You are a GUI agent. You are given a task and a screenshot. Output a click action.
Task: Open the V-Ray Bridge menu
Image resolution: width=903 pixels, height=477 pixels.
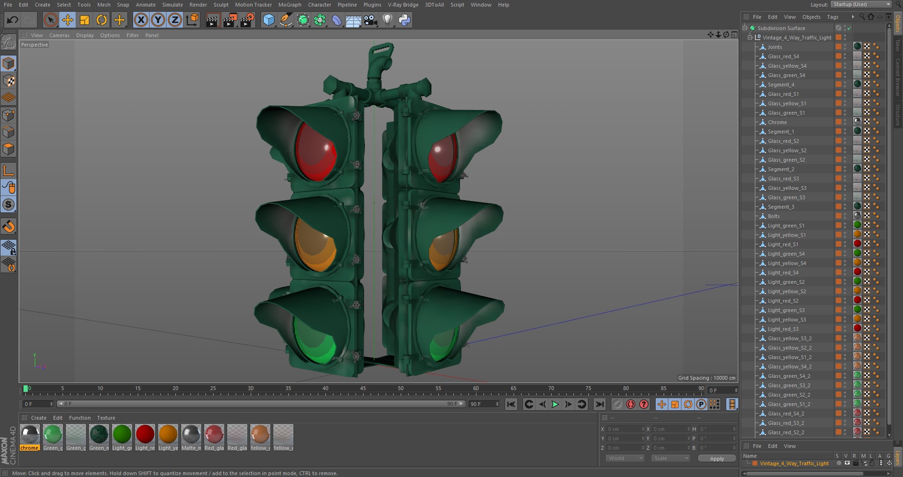403,5
